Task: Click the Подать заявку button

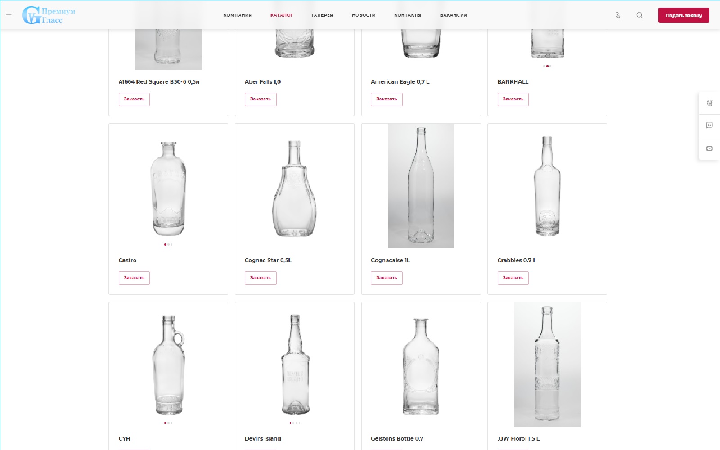Action: (x=684, y=15)
